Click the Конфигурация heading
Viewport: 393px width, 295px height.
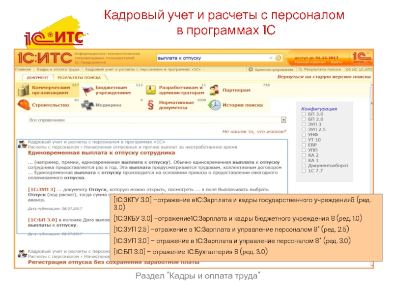[319, 109]
